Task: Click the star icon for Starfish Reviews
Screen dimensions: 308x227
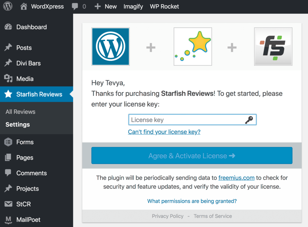Action: [x=8, y=94]
